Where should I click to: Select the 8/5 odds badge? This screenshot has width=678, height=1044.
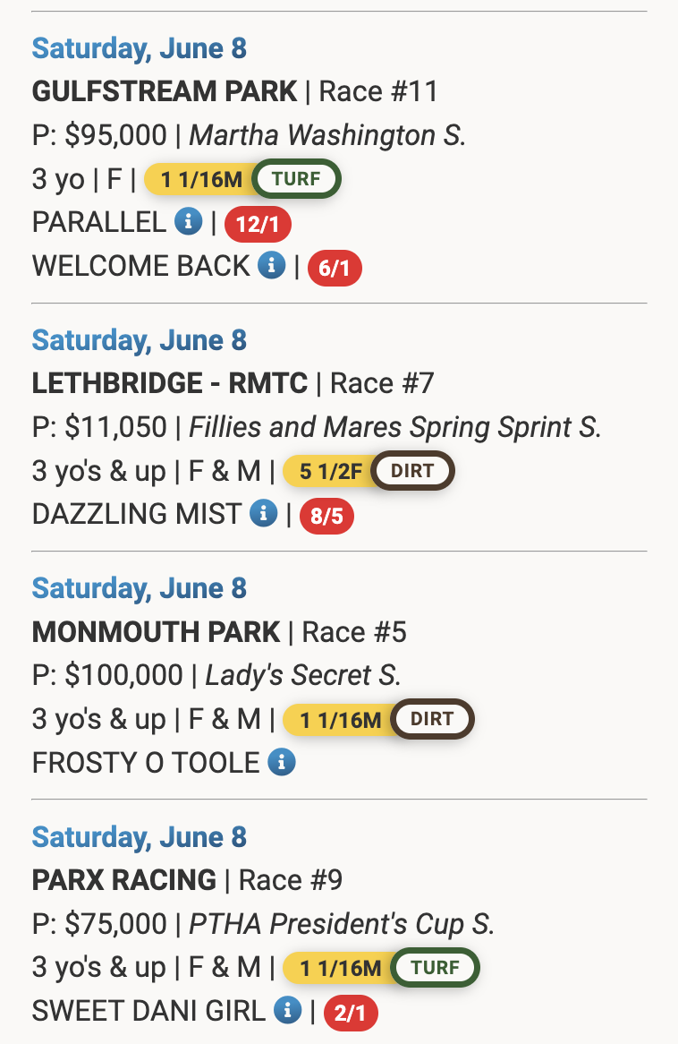[326, 516]
